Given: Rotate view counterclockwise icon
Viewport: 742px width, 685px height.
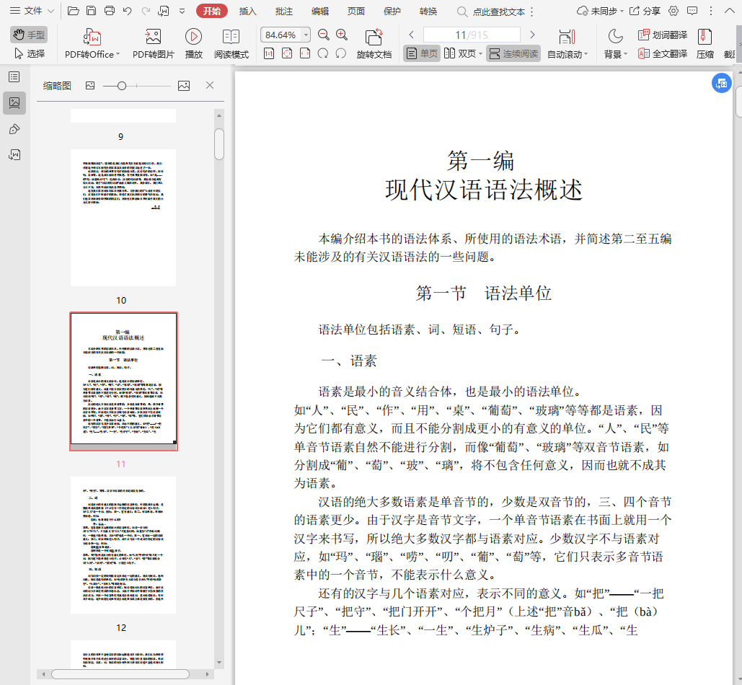Looking at the screenshot, I should click(x=340, y=53).
